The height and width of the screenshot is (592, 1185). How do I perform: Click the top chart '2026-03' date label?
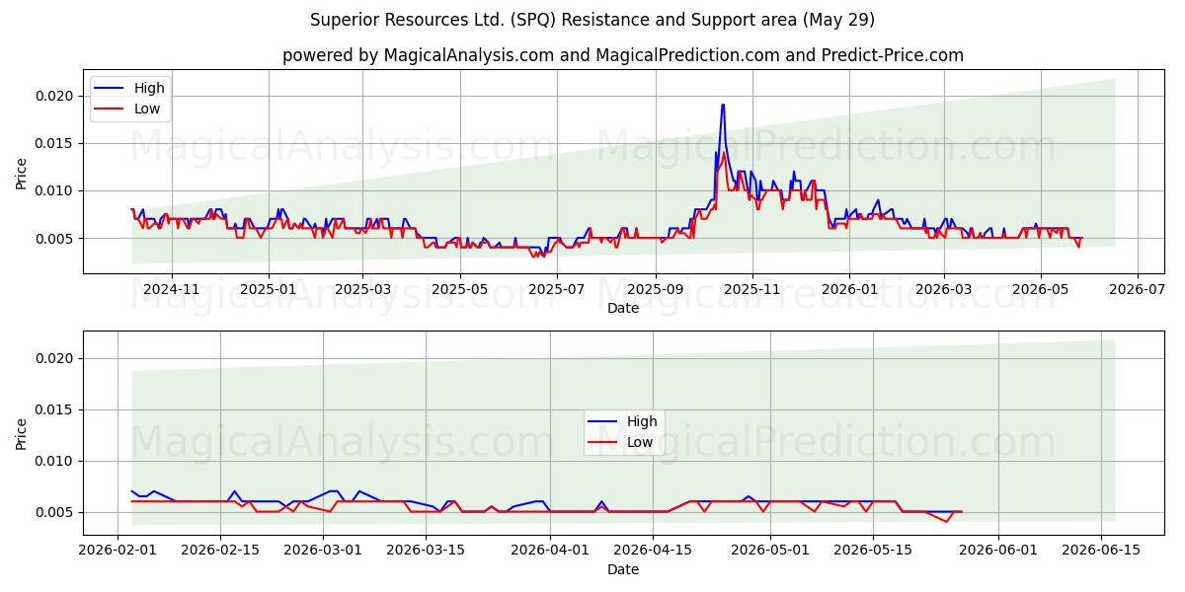pyautogui.click(x=942, y=290)
